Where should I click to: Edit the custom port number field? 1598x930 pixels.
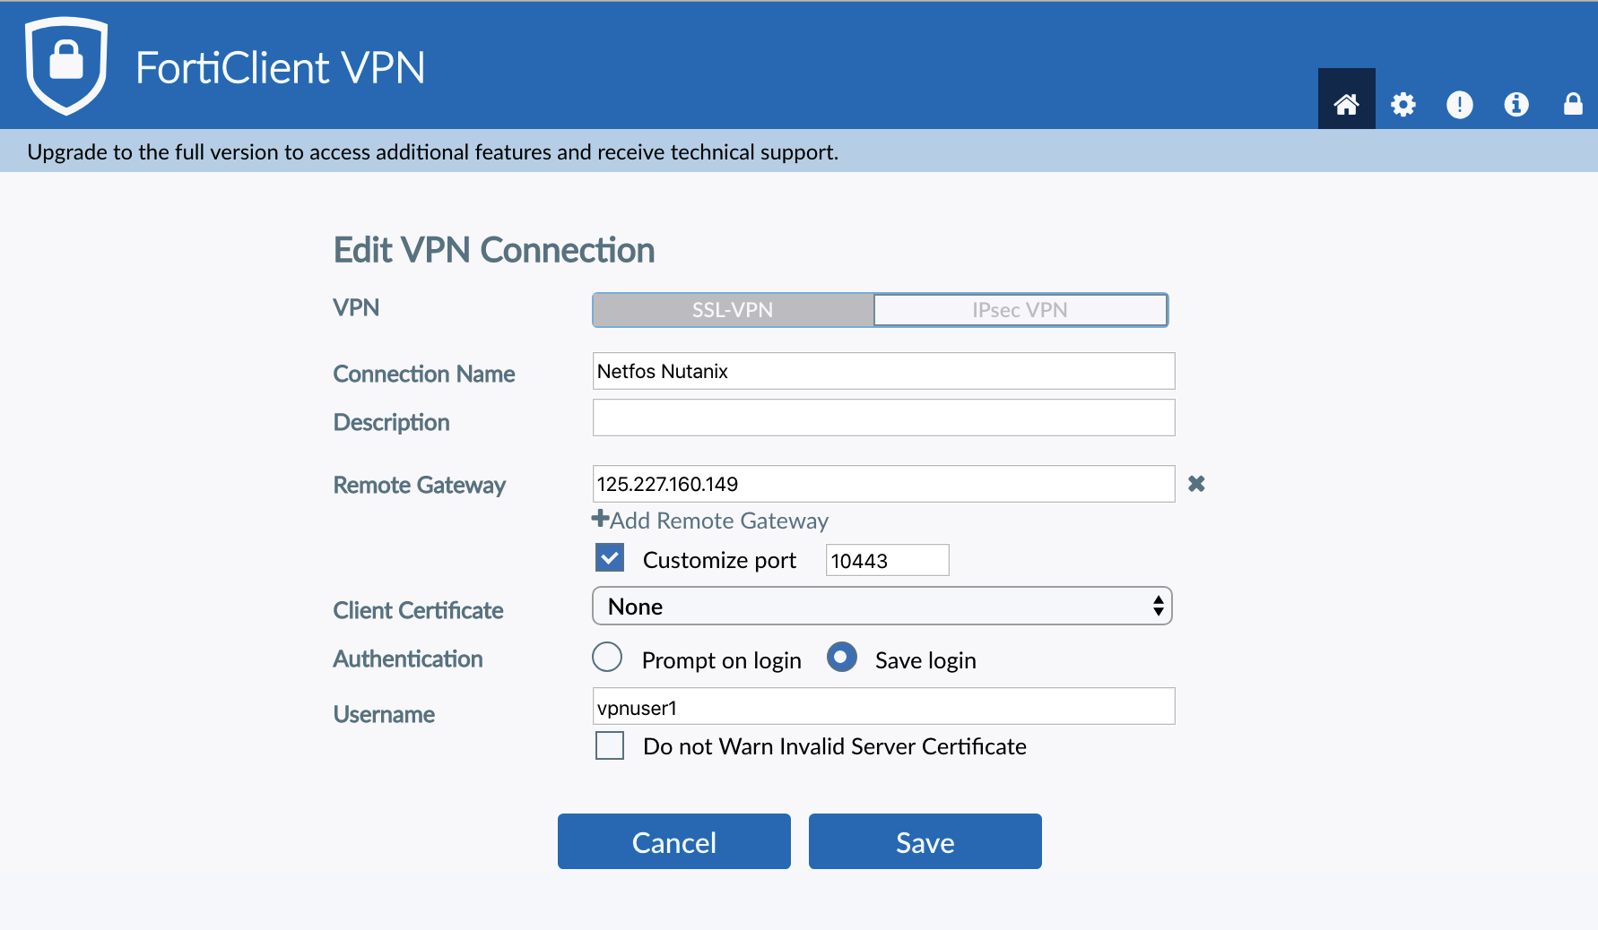click(x=888, y=560)
